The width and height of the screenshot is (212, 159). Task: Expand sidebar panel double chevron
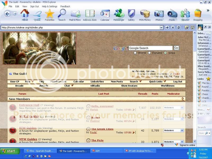tap(209, 27)
